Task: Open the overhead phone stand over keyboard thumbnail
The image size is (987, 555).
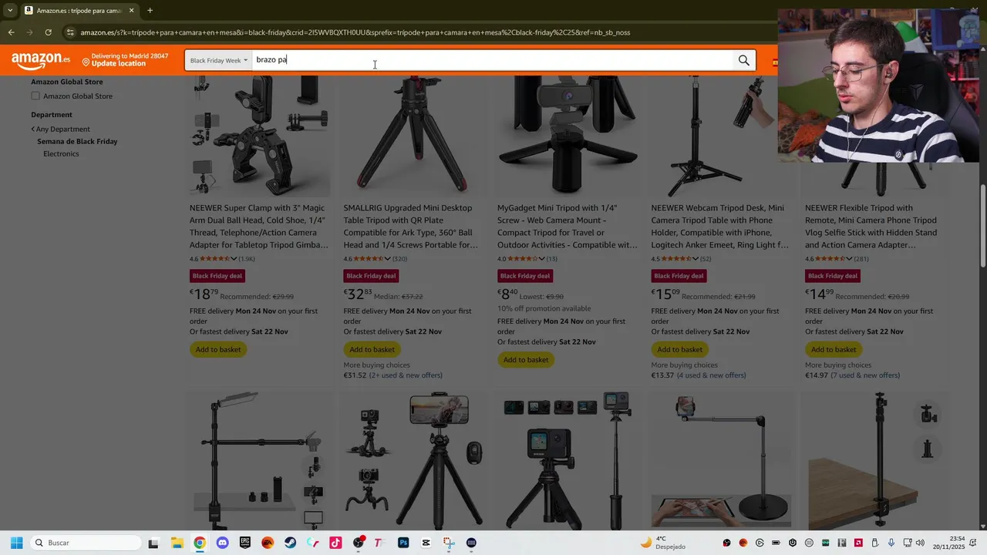Action: tap(721, 461)
